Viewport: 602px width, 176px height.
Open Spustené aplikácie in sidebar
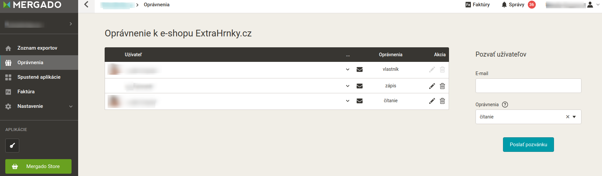pos(39,77)
